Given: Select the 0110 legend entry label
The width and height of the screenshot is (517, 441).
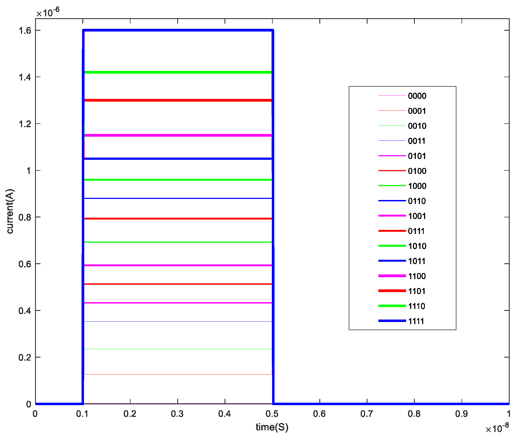Looking at the screenshot, I should pos(417,201).
